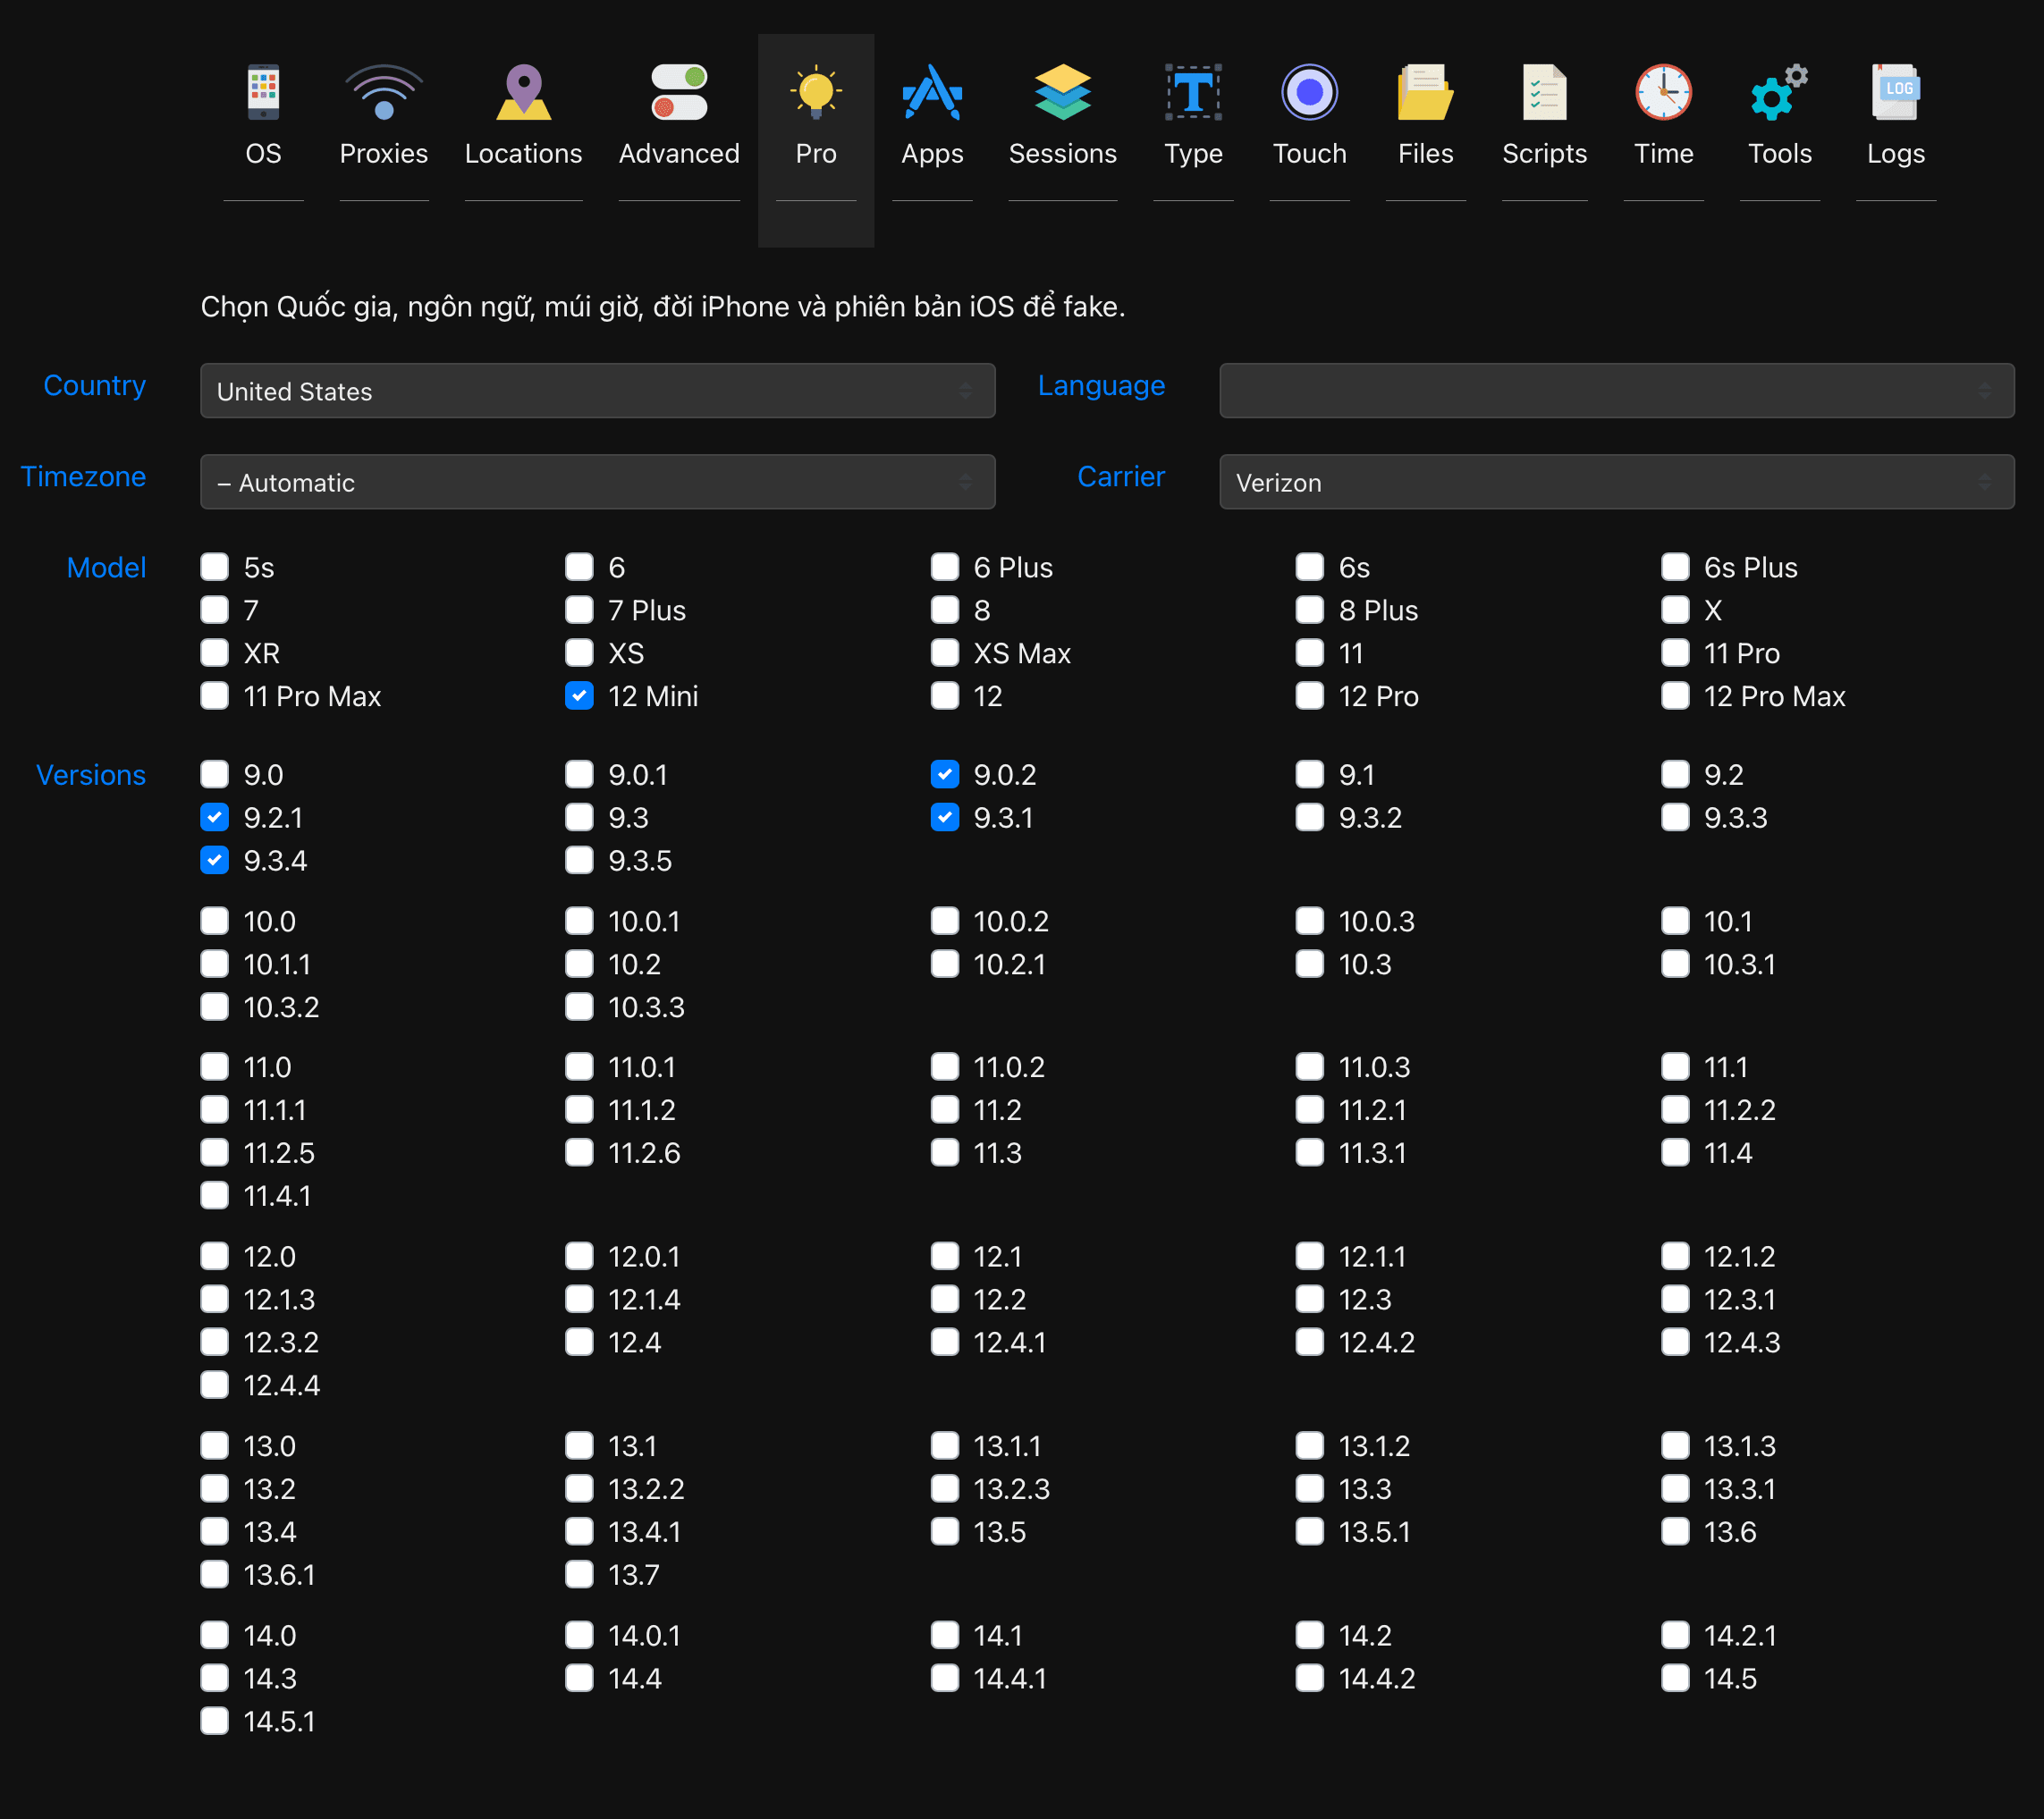Click the "11 Pro Max" model label
Image resolution: width=2044 pixels, height=1819 pixels.
point(312,696)
